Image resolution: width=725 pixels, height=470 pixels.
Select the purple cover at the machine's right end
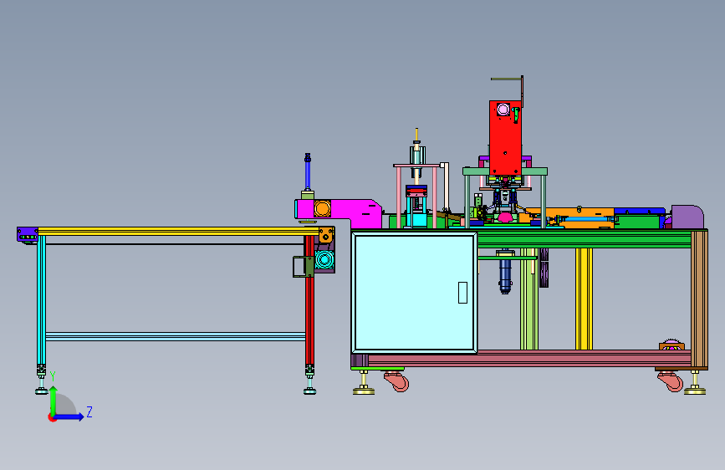click(687, 217)
